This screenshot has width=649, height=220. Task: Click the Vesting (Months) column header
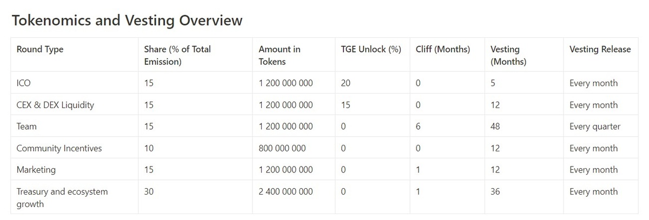click(x=508, y=55)
